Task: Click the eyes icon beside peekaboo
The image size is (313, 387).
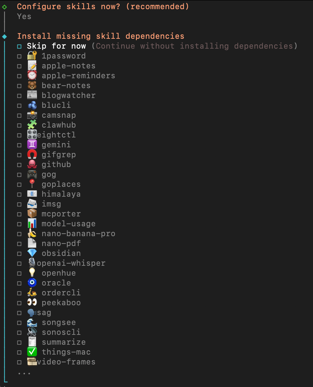Action: coord(32,303)
